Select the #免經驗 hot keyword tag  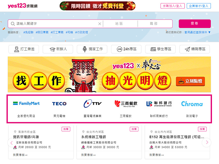point(28,32)
